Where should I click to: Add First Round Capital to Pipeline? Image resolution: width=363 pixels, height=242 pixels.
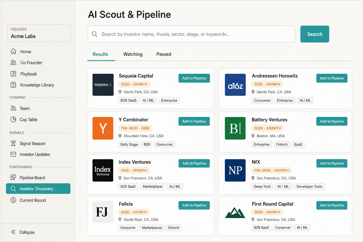click(332, 205)
